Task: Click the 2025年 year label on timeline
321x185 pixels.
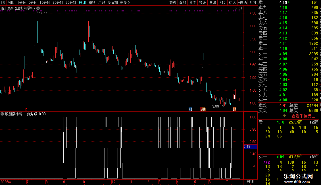Action: tap(6, 182)
